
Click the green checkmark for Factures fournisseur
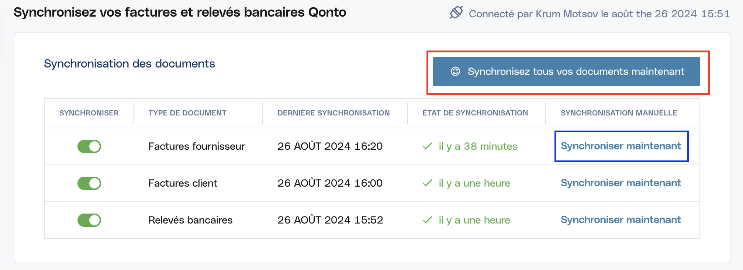click(427, 146)
